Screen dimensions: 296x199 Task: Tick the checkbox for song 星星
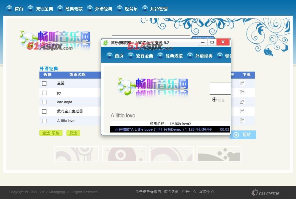(44, 83)
